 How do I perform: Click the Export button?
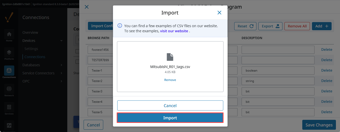tap(270, 26)
